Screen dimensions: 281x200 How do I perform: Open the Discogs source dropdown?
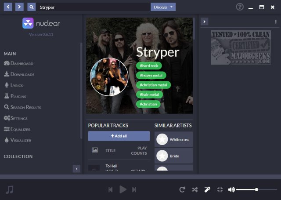point(163,7)
